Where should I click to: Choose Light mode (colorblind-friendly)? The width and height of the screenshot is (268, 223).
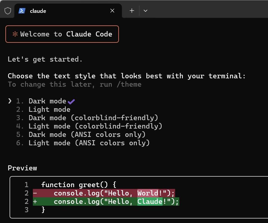95,126
